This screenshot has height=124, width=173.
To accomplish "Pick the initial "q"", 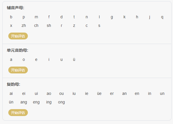I will coord(162,17).
